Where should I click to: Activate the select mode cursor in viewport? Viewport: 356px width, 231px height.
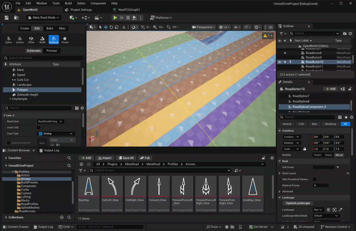point(100,27)
